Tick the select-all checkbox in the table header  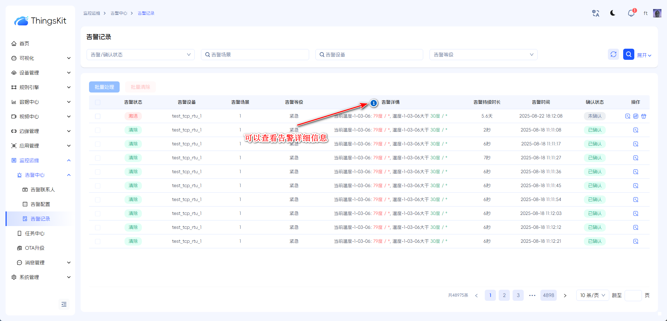(x=98, y=102)
